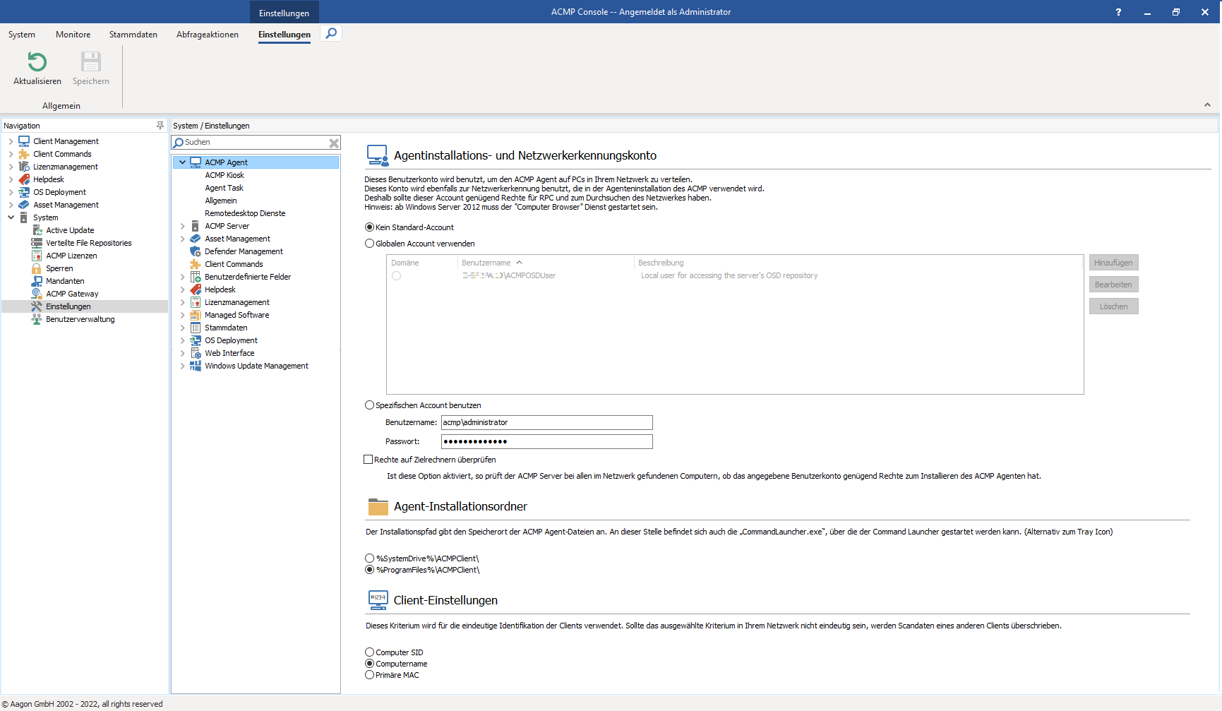The width and height of the screenshot is (1222, 711).
Task: Click the Löschen button
Action: [x=1113, y=306]
